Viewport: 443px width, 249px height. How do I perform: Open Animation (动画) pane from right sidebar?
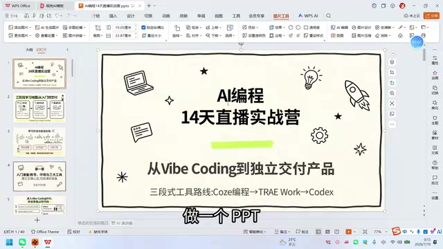click(x=435, y=75)
